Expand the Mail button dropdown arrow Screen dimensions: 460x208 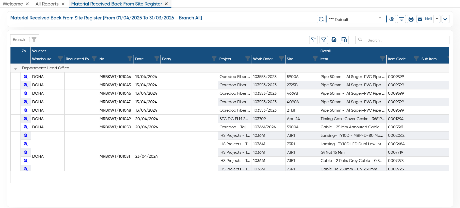point(437,19)
